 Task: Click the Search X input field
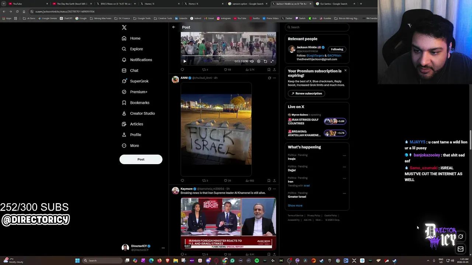click(317, 27)
